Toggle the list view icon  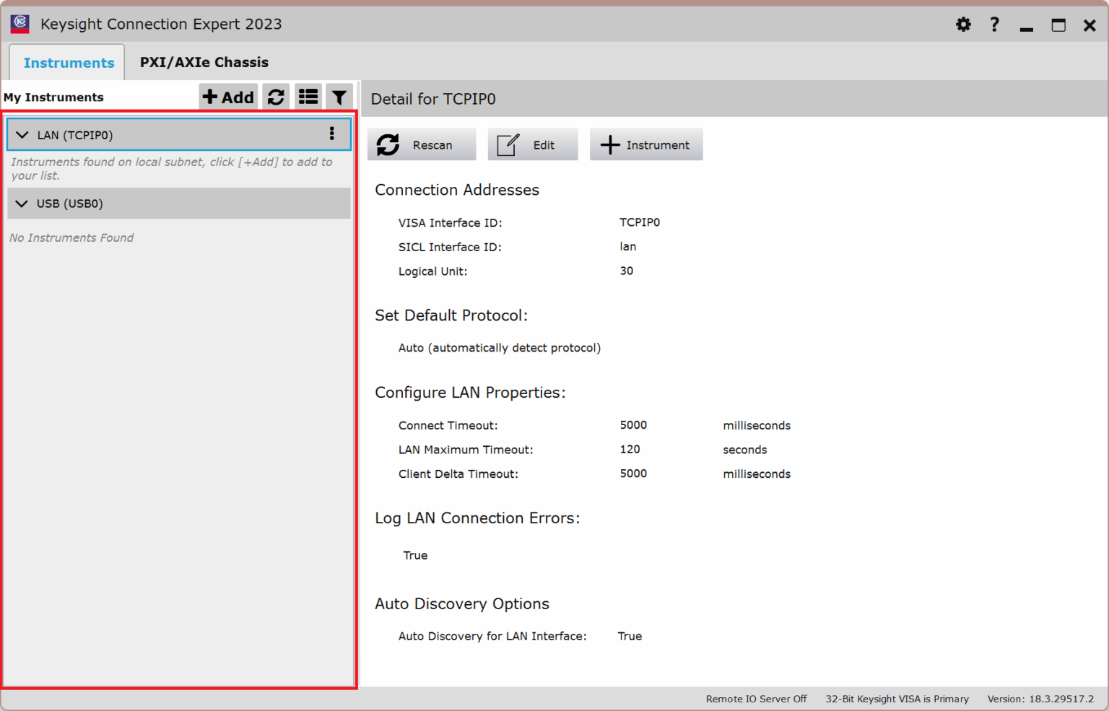308,97
